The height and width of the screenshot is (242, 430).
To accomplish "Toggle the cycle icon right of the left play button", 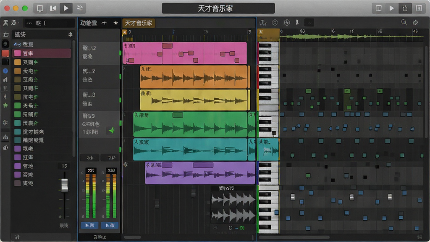I will [x=80, y=8].
